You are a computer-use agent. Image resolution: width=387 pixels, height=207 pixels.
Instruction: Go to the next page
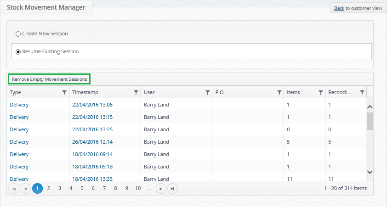point(161,189)
